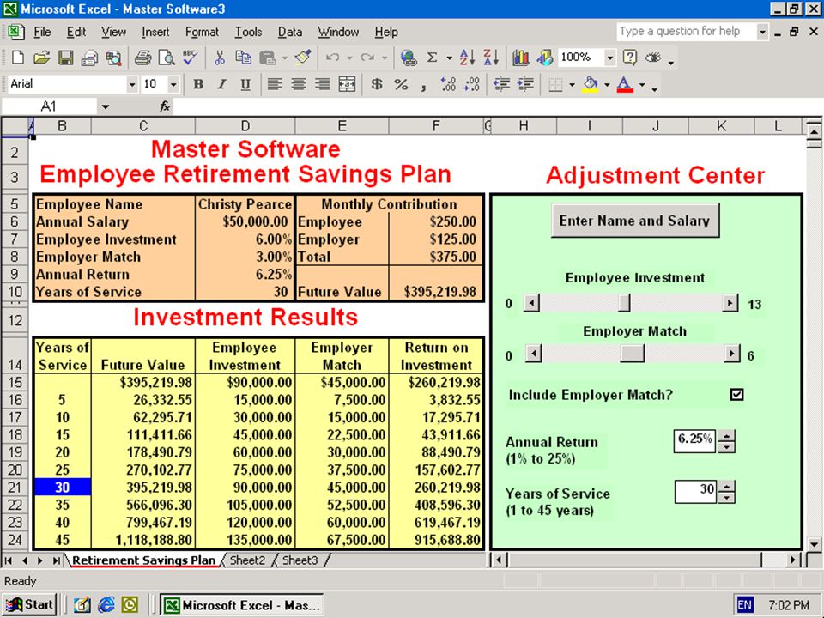
Task: Click the Enter Name and Salary button
Action: point(635,221)
